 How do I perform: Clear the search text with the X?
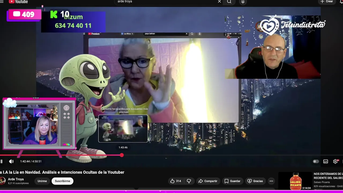219,2
